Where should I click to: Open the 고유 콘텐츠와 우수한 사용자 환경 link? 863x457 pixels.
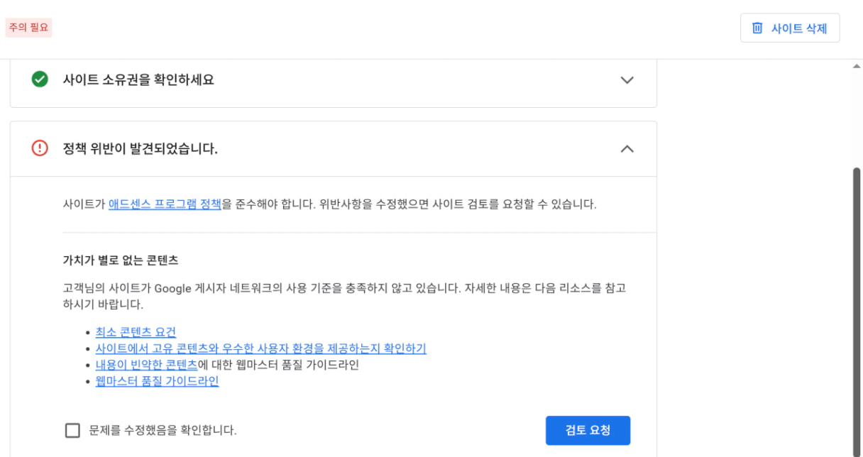pos(260,348)
